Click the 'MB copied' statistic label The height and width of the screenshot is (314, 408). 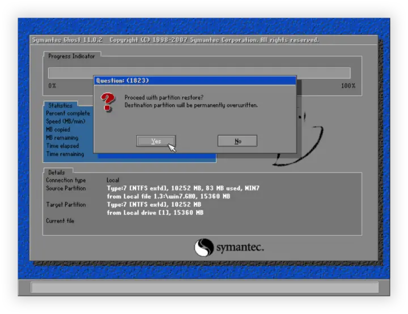[x=58, y=130]
